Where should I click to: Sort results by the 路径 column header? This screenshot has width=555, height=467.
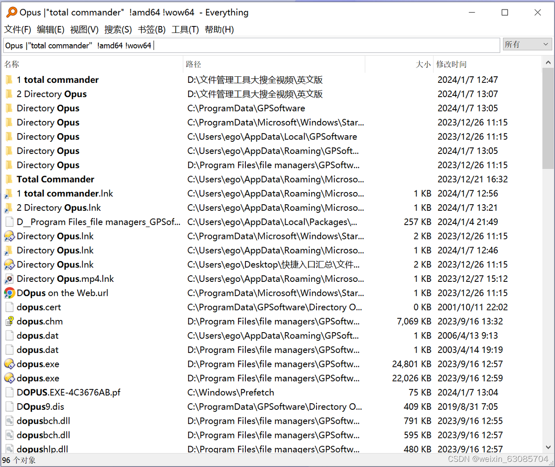[274, 64]
